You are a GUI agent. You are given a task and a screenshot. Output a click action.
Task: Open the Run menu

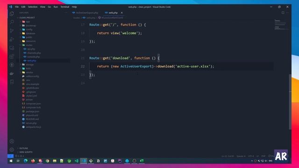56,7
